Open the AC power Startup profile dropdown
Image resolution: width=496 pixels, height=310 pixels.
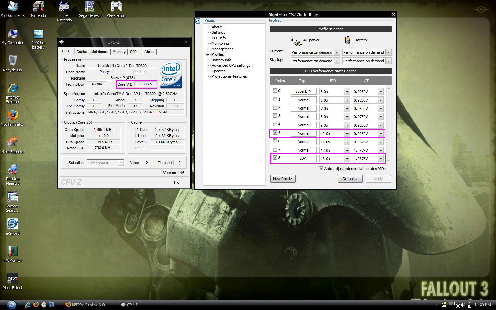click(337, 61)
